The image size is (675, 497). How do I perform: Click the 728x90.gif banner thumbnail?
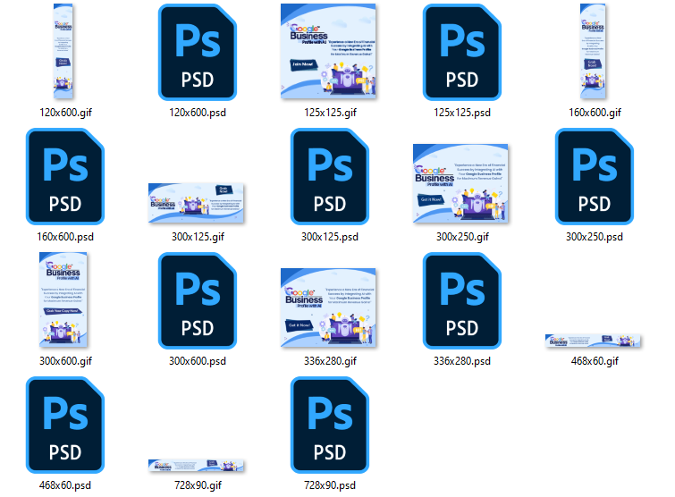(x=196, y=466)
